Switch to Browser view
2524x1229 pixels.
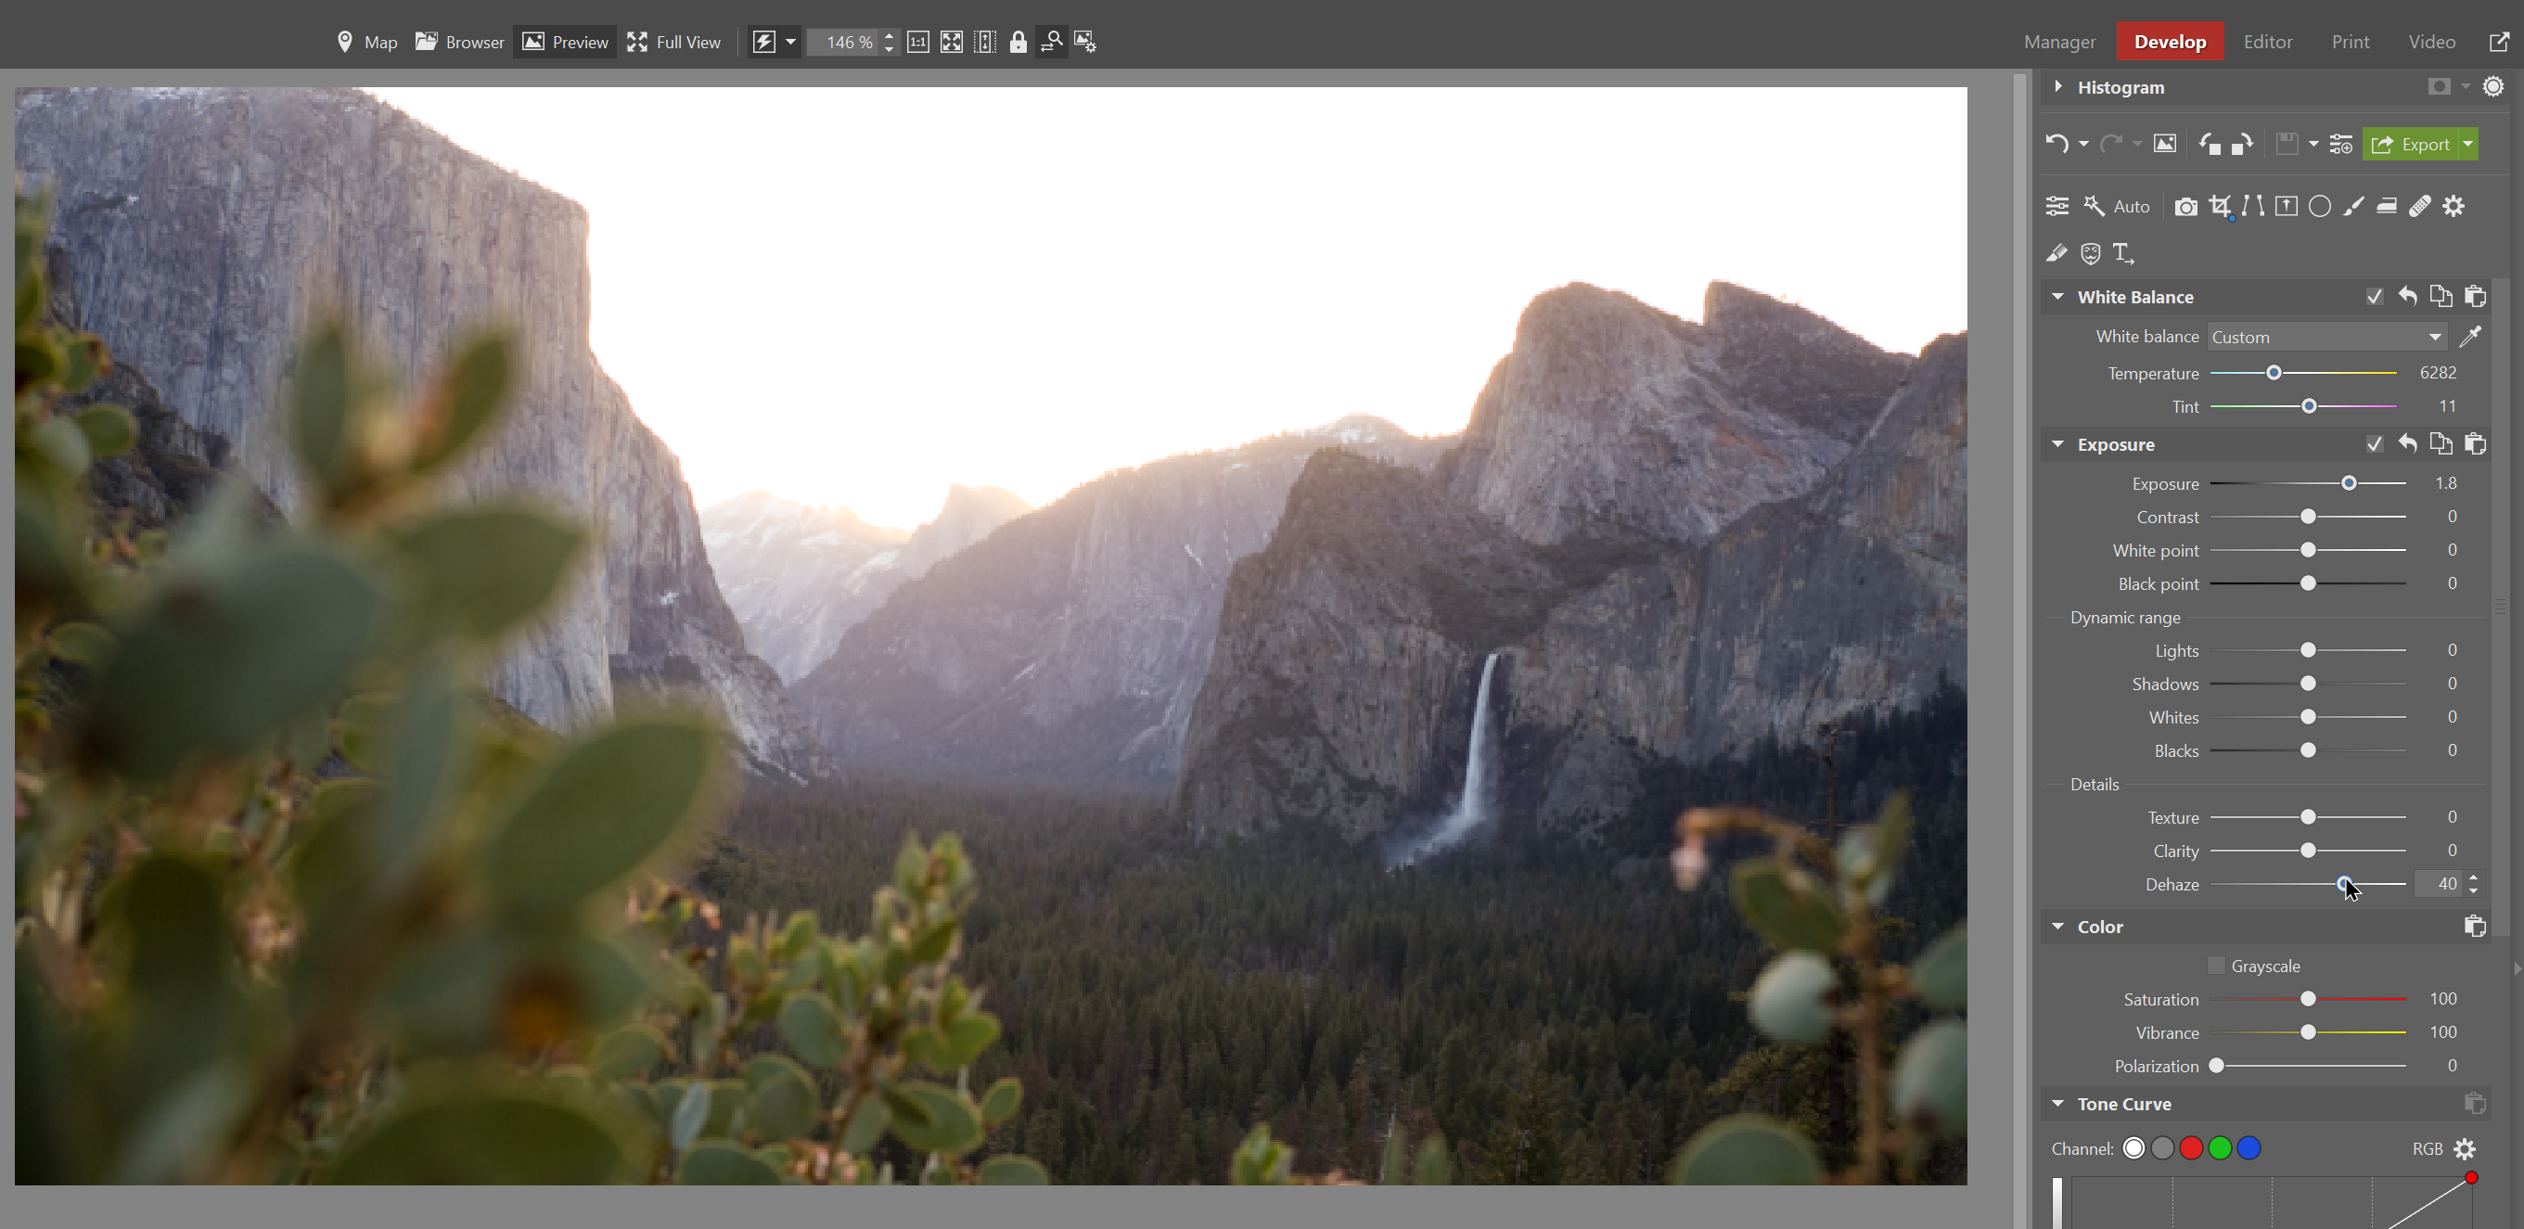tap(459, 41)
